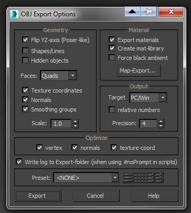Click the 3ds Max app icon in title bar

14,14
